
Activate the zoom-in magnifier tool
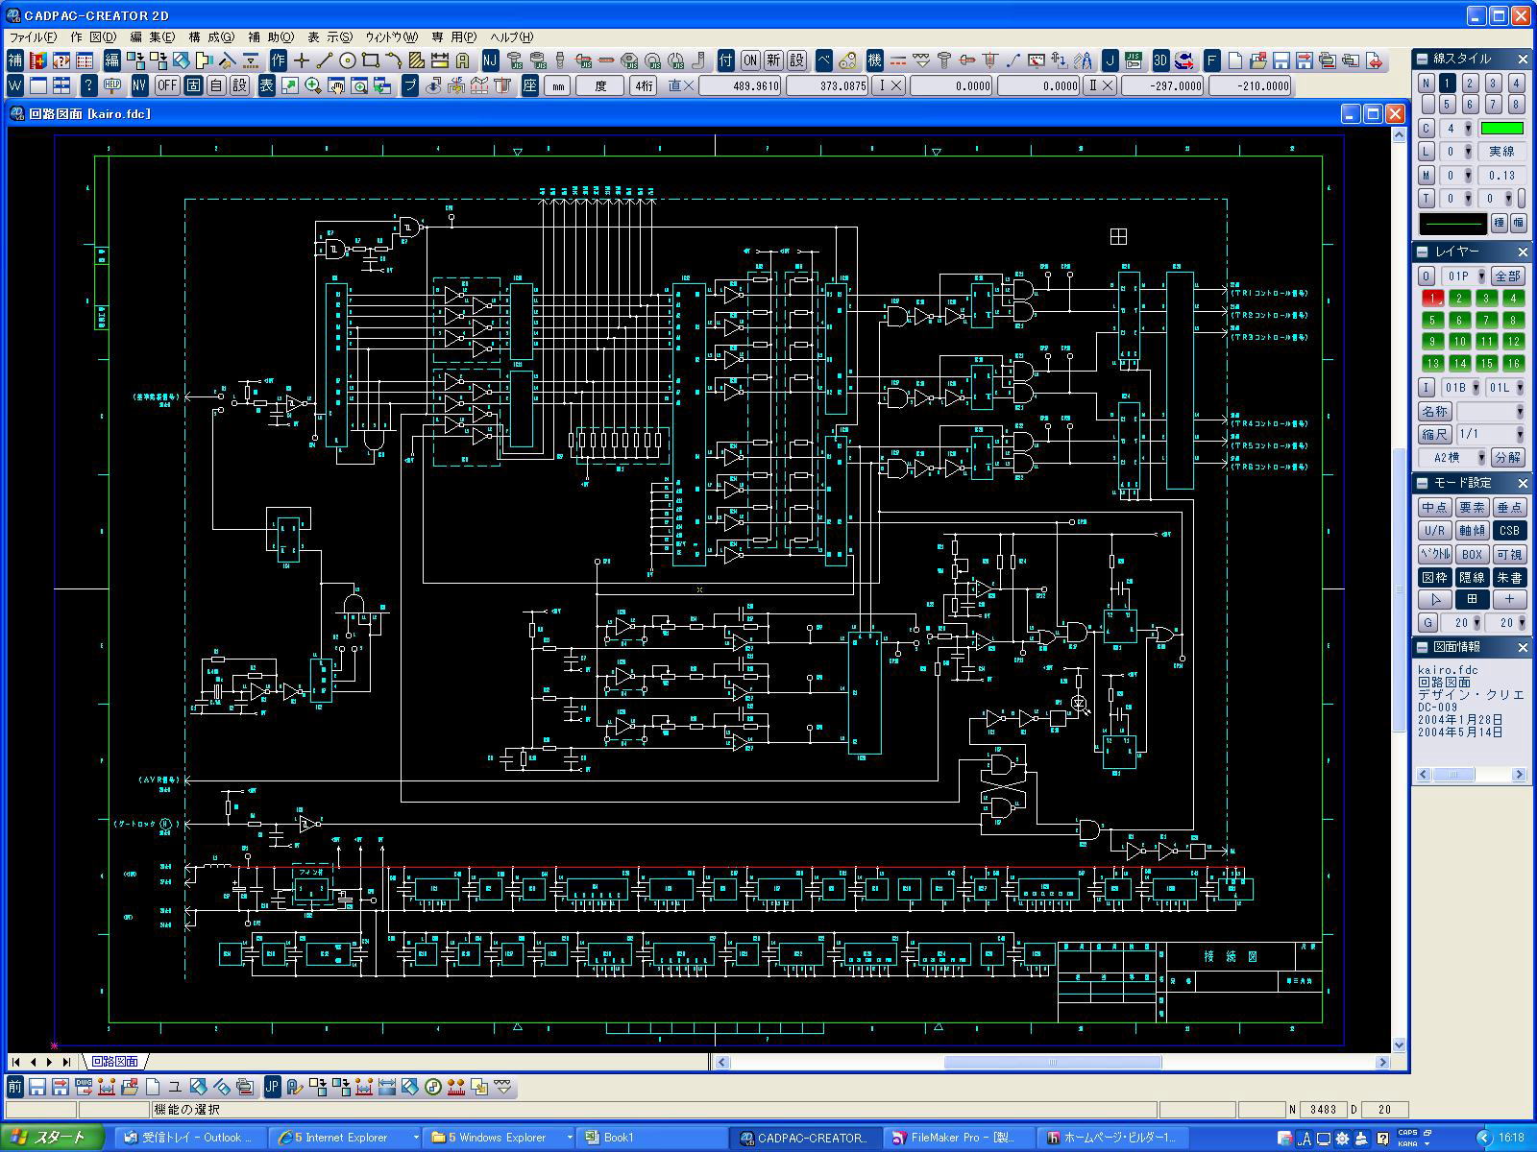coord(313,85)
